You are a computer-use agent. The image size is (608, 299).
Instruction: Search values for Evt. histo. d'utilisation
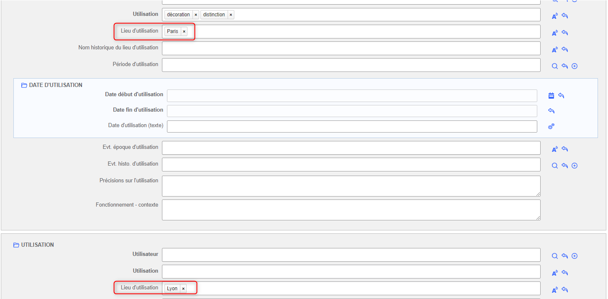[x=554, y=166]
